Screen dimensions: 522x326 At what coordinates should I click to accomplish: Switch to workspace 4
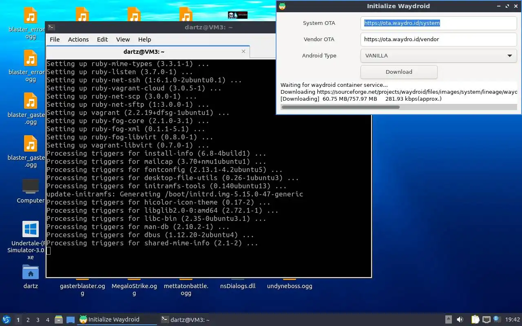pos(47,320)
